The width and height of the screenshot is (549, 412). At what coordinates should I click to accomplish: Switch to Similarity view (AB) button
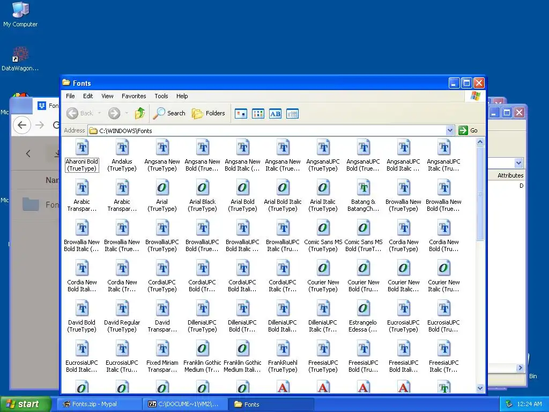pos(275,114)
